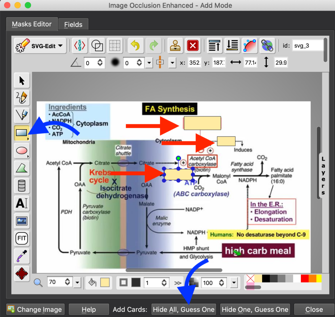Viewport: 335px width, 317px height.
Task: Click Hide All, Guess One button
Action: coord(184,309)
